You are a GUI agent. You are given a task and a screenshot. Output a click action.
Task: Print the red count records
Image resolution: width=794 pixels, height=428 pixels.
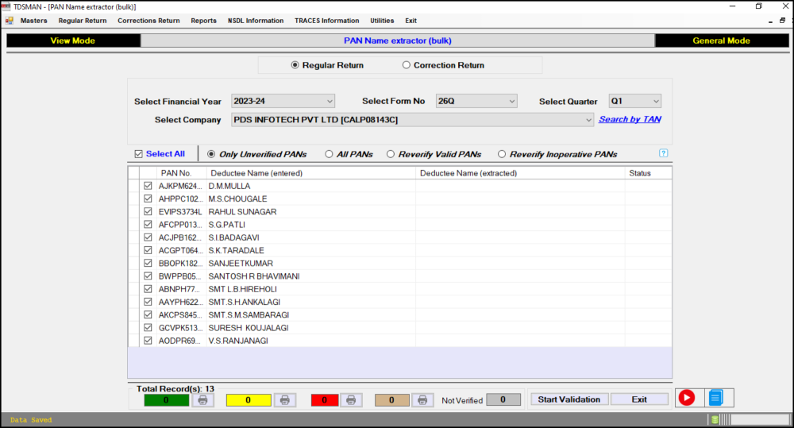coord(351,400)
